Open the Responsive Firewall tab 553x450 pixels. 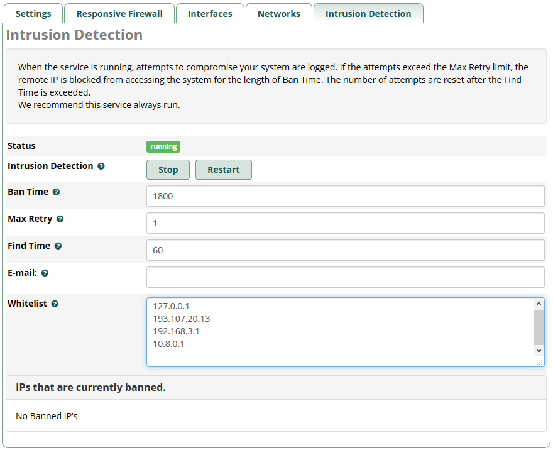click(x=119, y=14)
